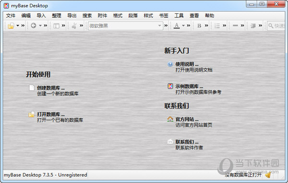Click the house icon beside 官方网站

pos(170,119)
